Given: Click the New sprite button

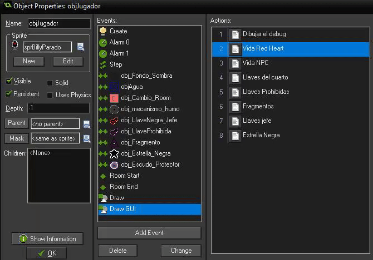Looking at the screenshot, I should [29, 61].
